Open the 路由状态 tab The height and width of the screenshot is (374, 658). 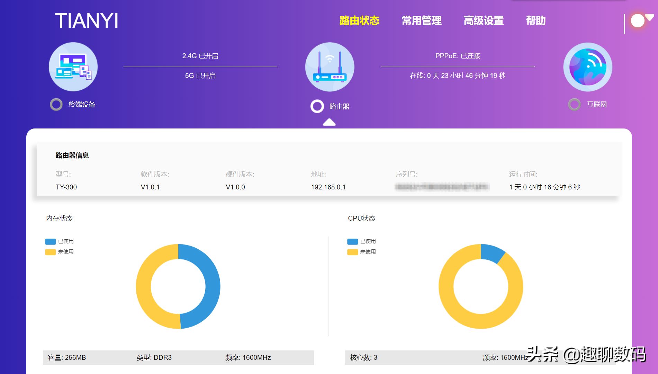click(x=359, y=21)
